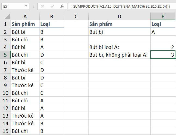Open the Insert Function (fx) dialog
The image size is (176, 135).
pyautogui.click(x=62, y=6)
